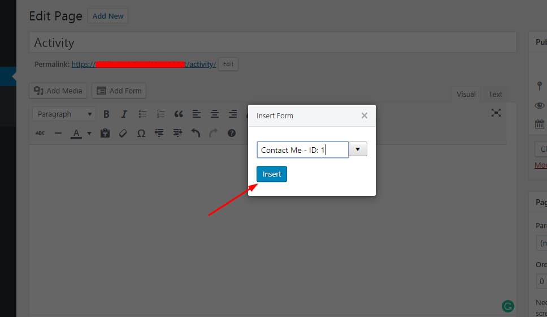547x317 pixels.
Task: Toggle distraction-free writing mode
Action: 496,113
